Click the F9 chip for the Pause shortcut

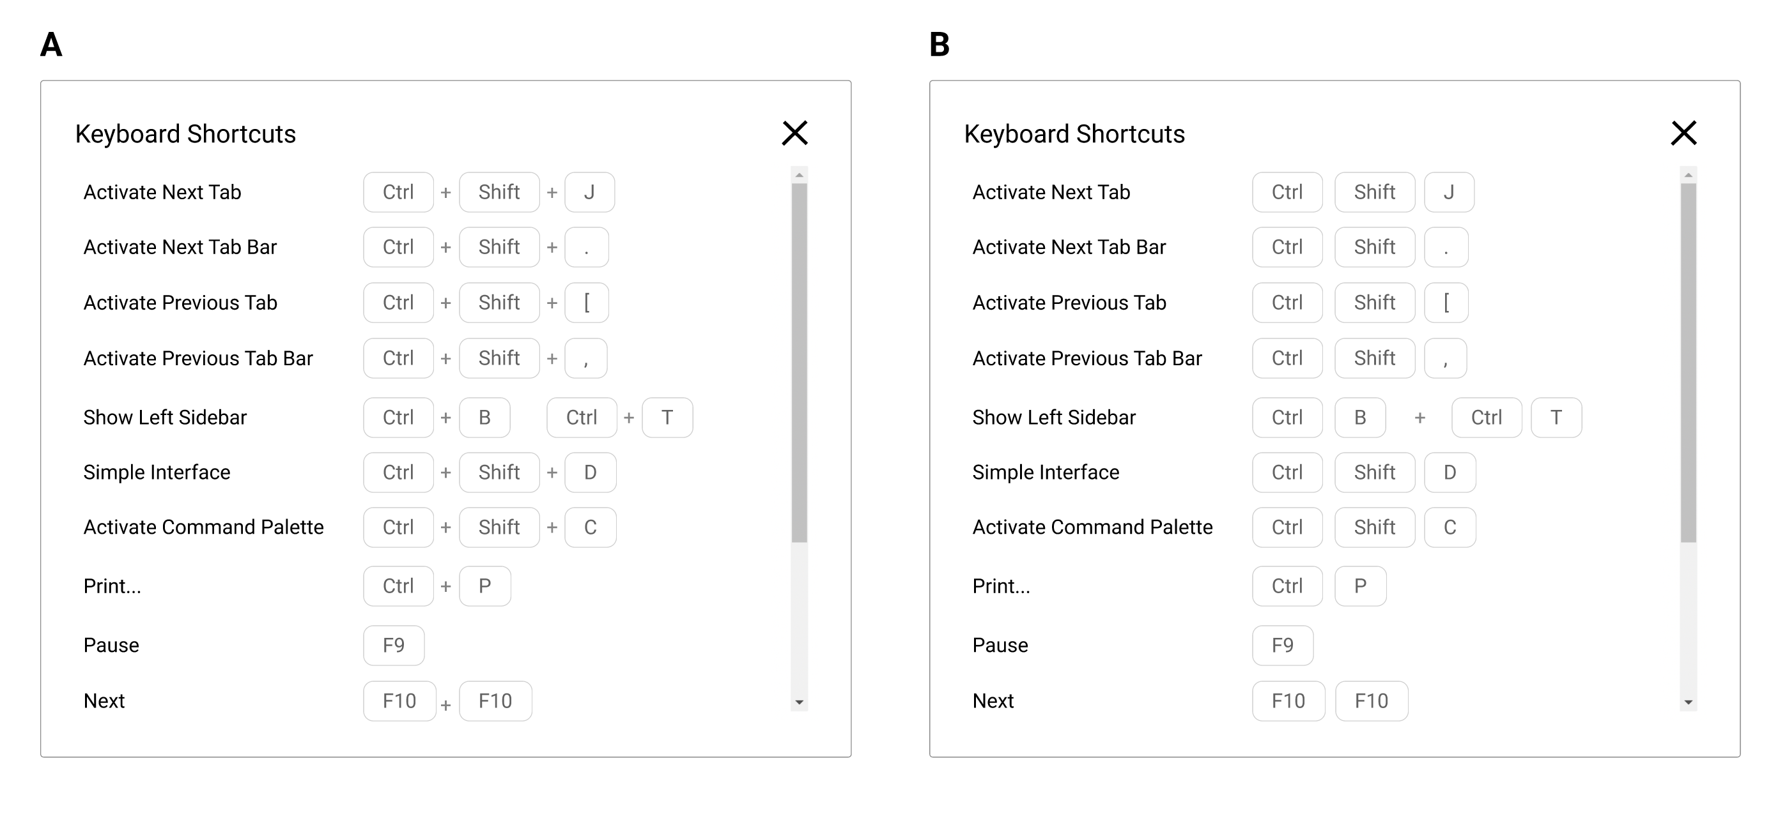coord(393,644)
